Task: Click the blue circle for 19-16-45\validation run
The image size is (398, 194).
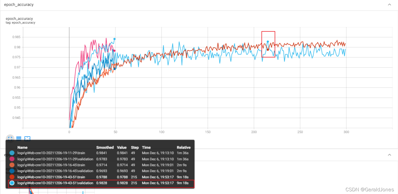Action: 12,171
